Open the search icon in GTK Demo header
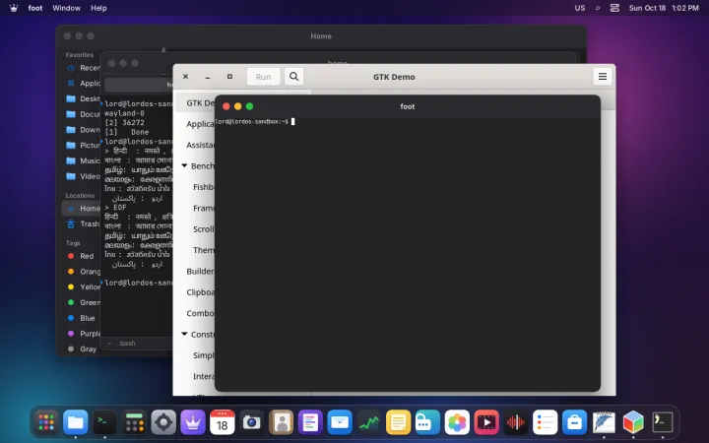This screenshot has height=443, width=709. 293,77
